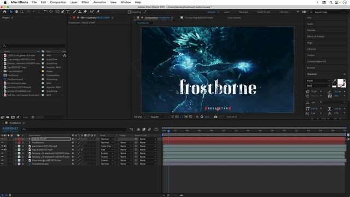Open the Animation menu
This screenshot has height=197, width=350.
tap(100, 2)
